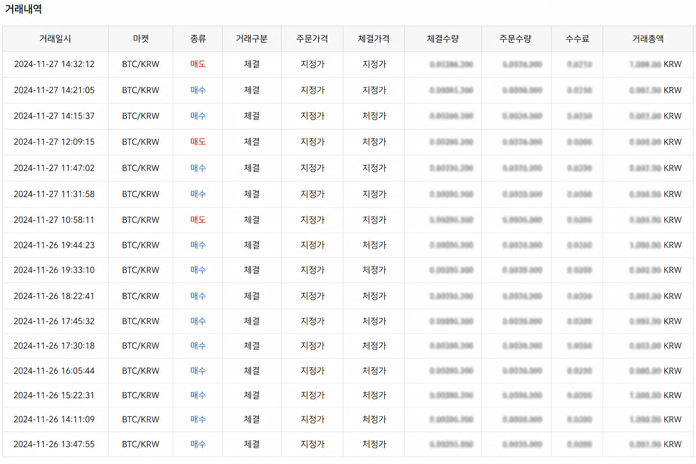The image size is (696, 464).
Task: Click KRW total in the 14:32:12 row
Action: (x=656, y=64)
